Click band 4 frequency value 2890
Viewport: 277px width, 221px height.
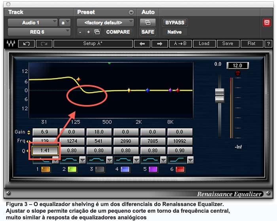click(x=125, y=141)
